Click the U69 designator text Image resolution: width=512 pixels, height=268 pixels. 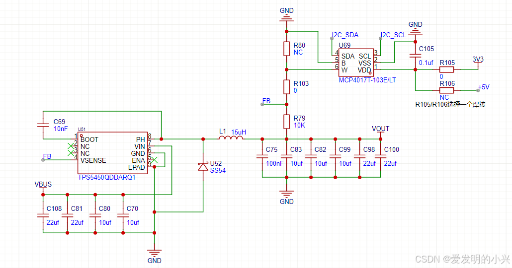pos(344,45)
